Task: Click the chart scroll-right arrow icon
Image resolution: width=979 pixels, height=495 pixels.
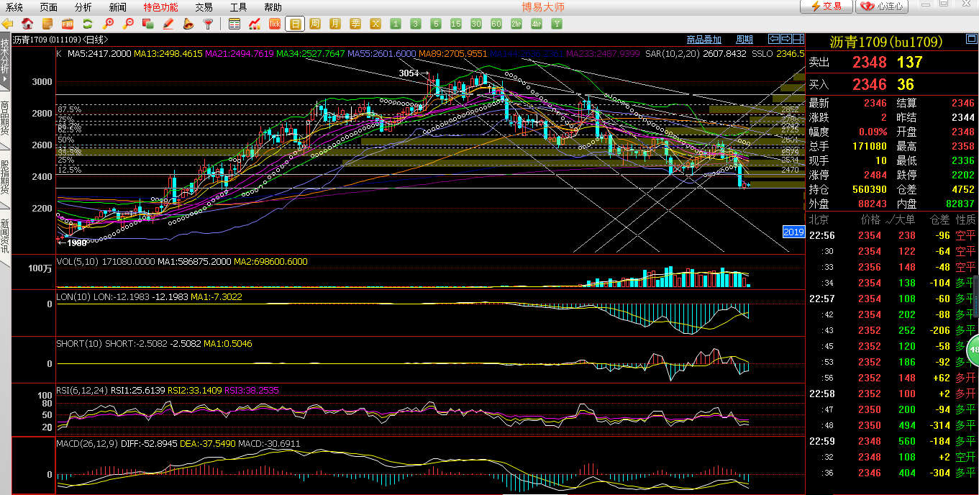Action: coord(786,39)
